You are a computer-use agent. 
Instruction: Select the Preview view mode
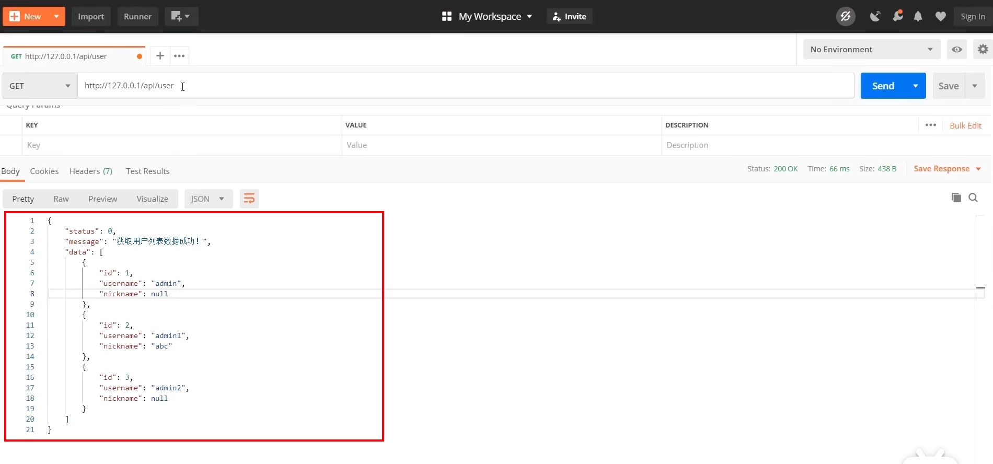(x=103, y=199)
